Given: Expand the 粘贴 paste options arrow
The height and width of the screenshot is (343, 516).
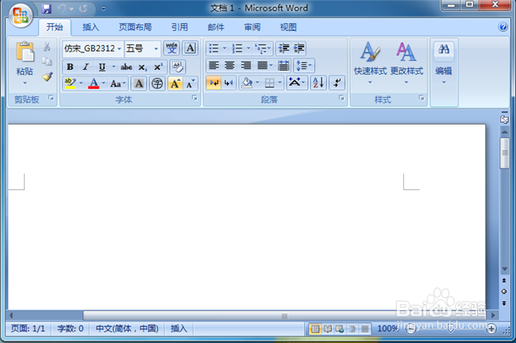Looking at the screenshot, I should tap(25, 83).
